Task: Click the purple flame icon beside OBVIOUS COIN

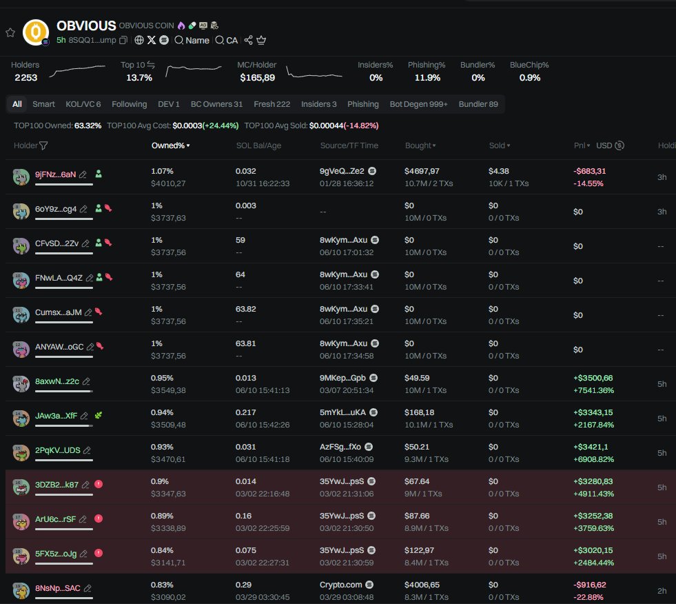Action: tap(181, 26)
